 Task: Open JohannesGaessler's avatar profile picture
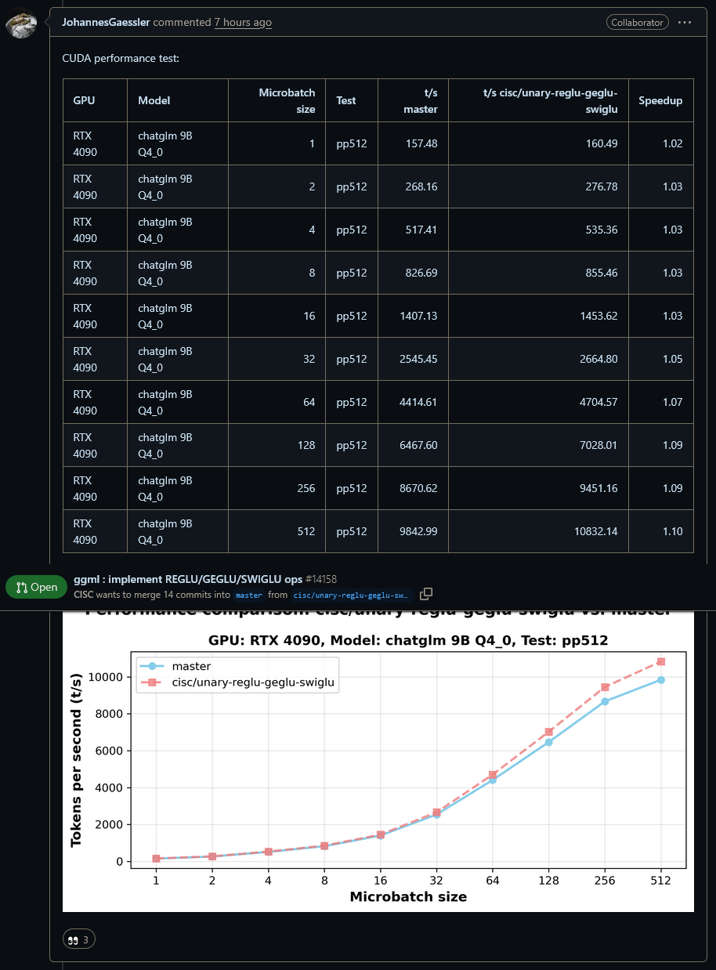pos(21,24)
